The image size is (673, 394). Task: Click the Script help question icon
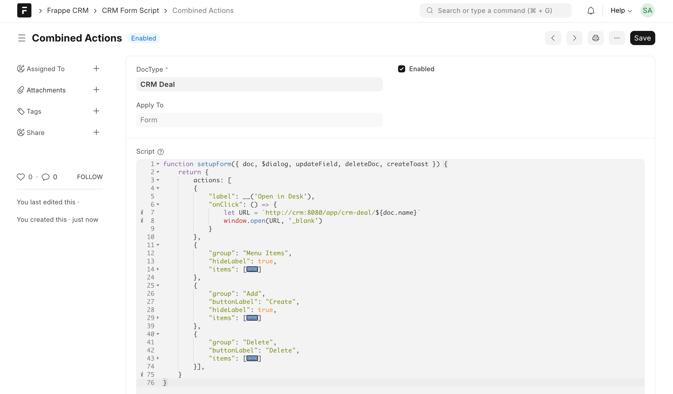(x=160, y=152)
